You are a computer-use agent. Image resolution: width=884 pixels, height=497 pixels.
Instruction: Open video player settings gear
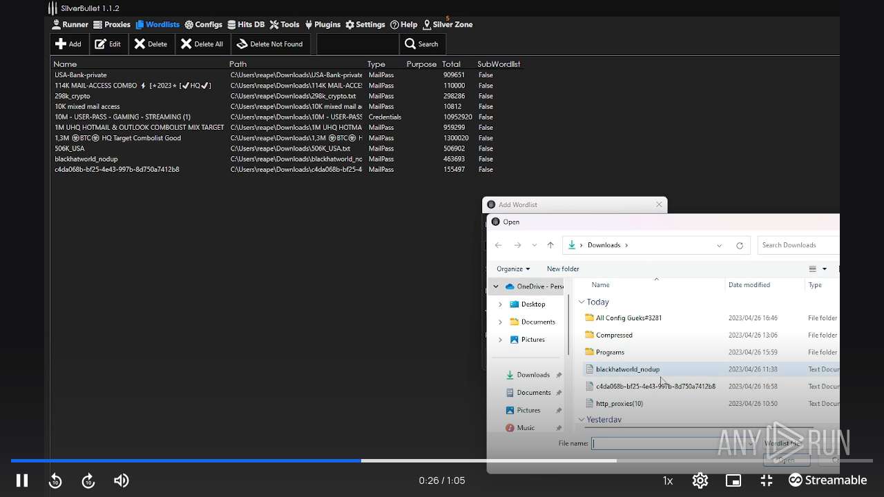point(700,480)
